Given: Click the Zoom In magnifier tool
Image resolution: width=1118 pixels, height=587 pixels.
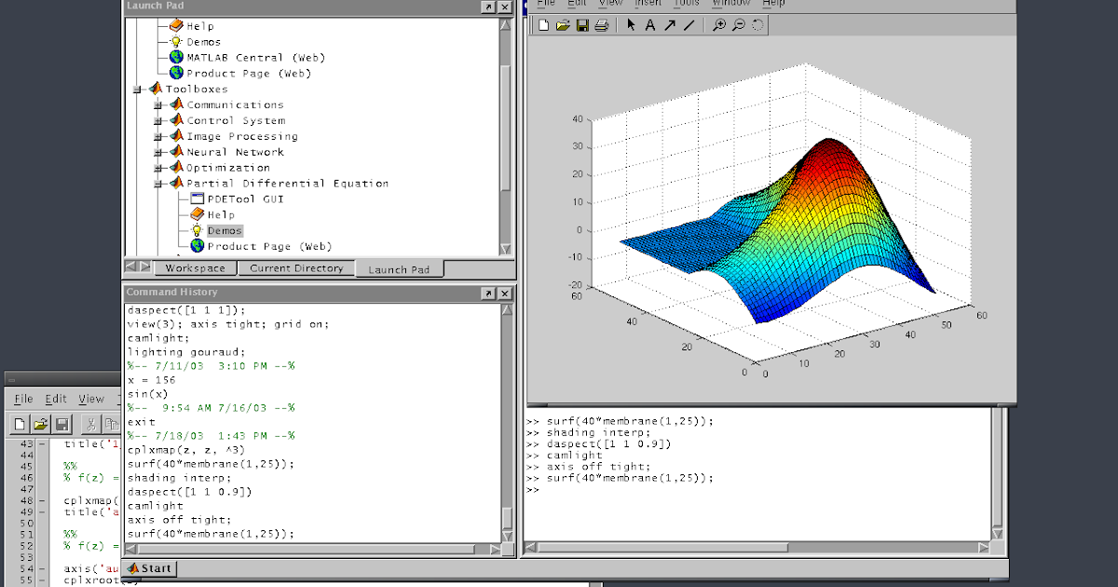Looking at the screenshot, I should click(718, 25).
